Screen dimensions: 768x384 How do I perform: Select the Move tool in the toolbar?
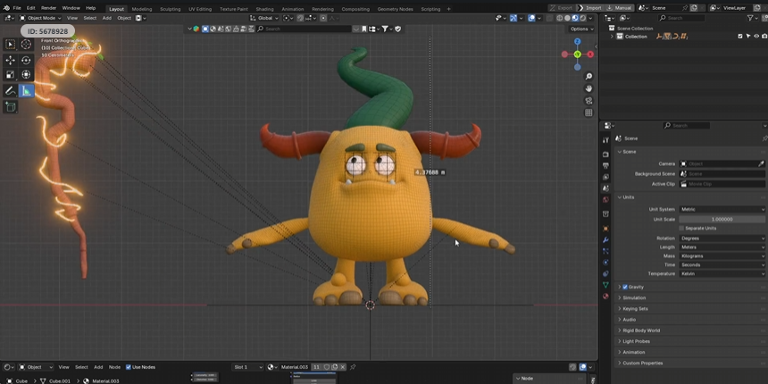tap(11, 61)
